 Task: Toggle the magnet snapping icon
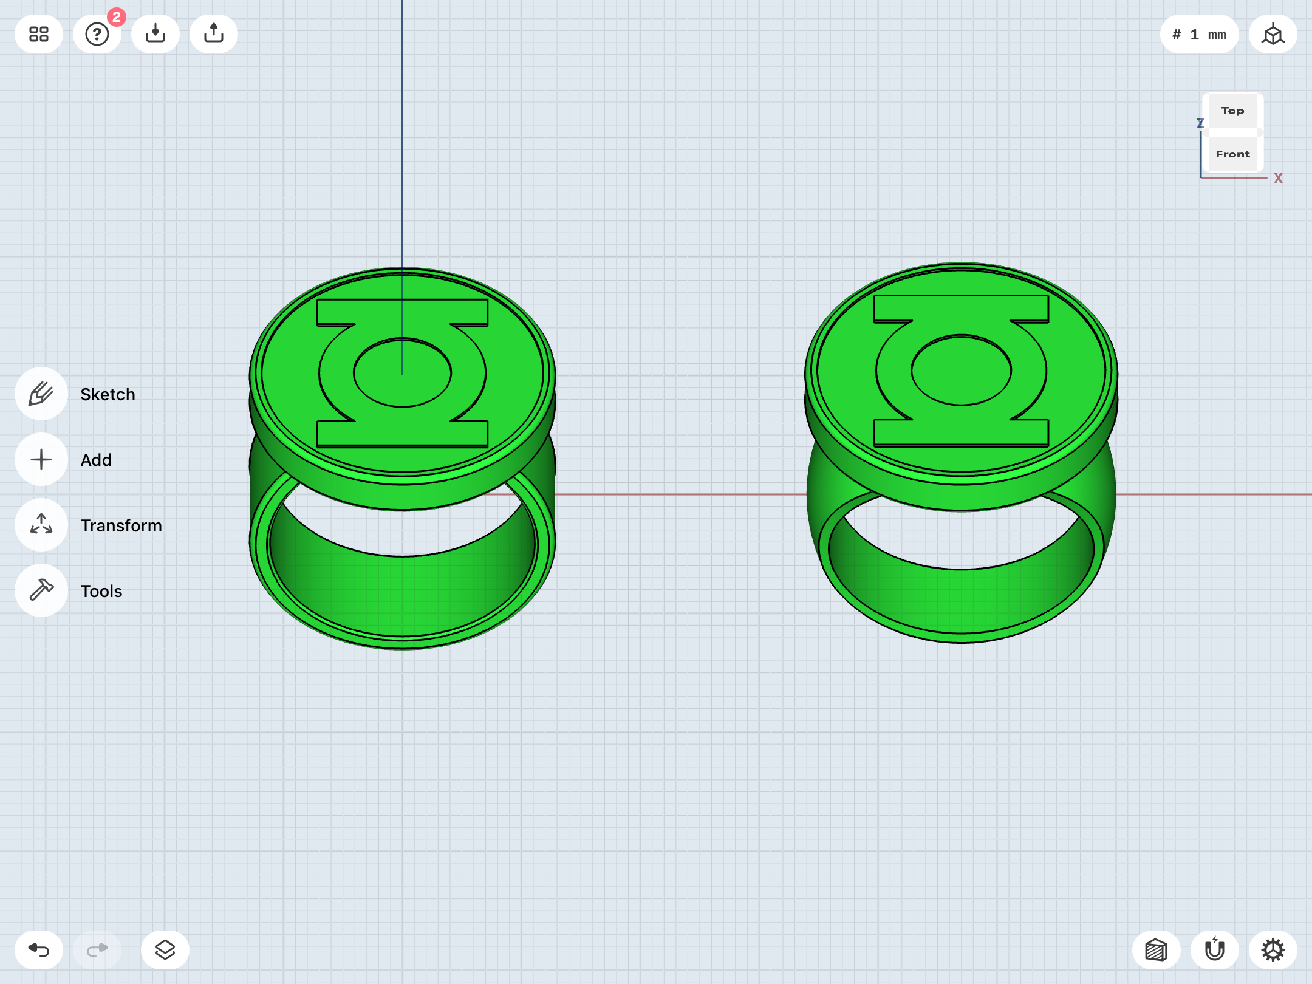(x=1215, y=950)
